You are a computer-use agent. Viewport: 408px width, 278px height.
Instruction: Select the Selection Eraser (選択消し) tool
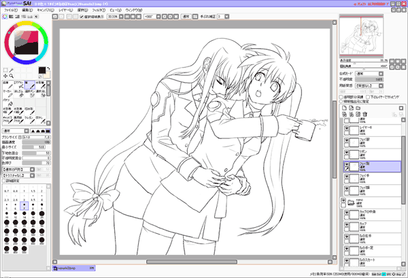40,94
